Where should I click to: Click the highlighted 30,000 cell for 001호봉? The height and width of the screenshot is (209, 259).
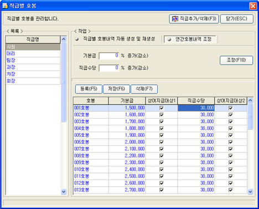pos(196,108)
